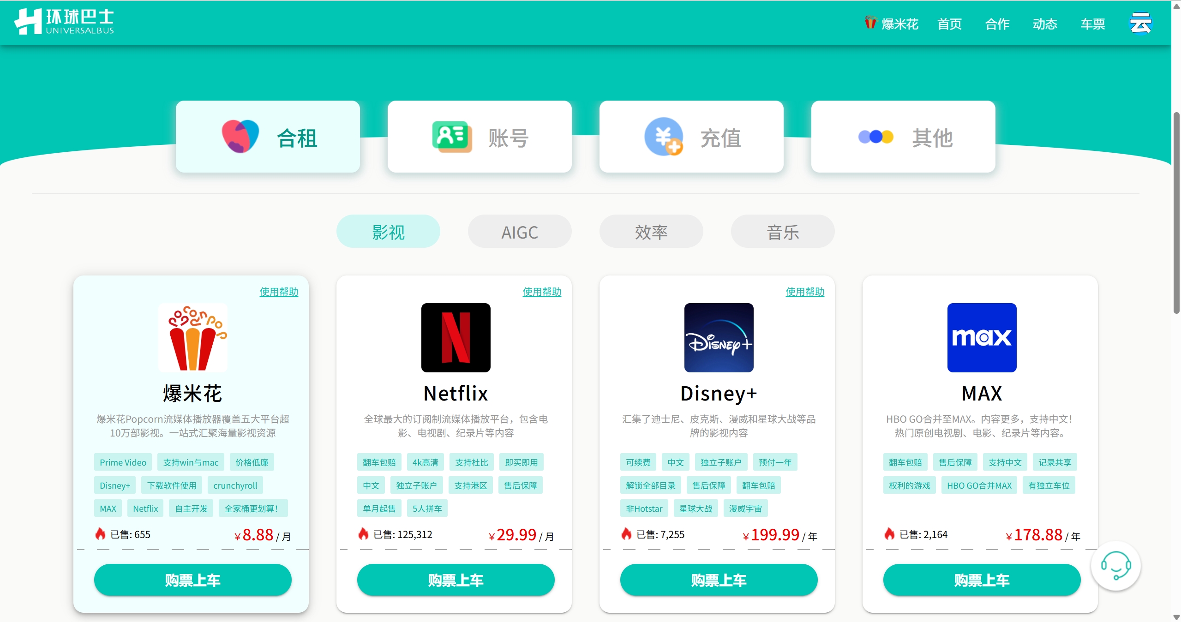This screenshot has width=1181, height=622.
Task: Open the customer service headset chat
Action: click(x=1115, y=566)
